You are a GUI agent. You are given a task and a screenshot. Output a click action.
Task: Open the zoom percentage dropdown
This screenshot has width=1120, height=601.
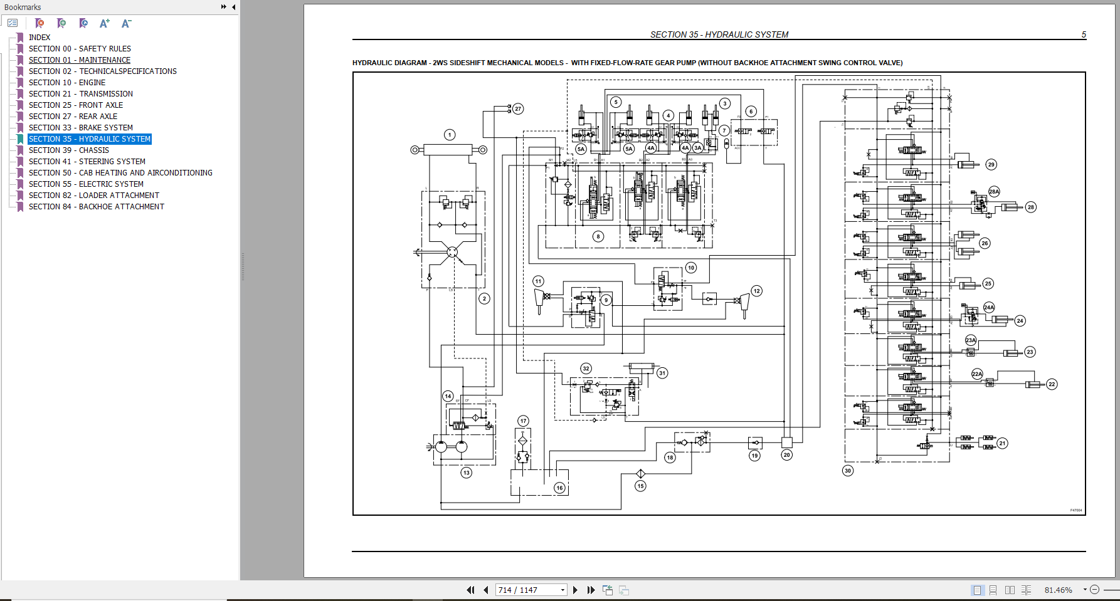(x=1084, y=590)
